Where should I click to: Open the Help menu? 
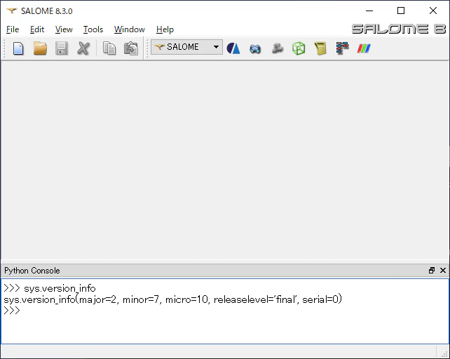coord(165,29)
